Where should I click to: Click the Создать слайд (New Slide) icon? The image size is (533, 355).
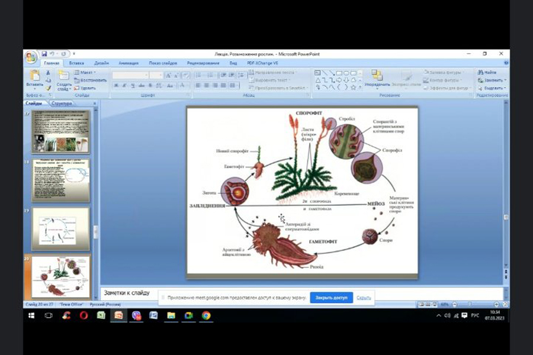pos(64,76)
